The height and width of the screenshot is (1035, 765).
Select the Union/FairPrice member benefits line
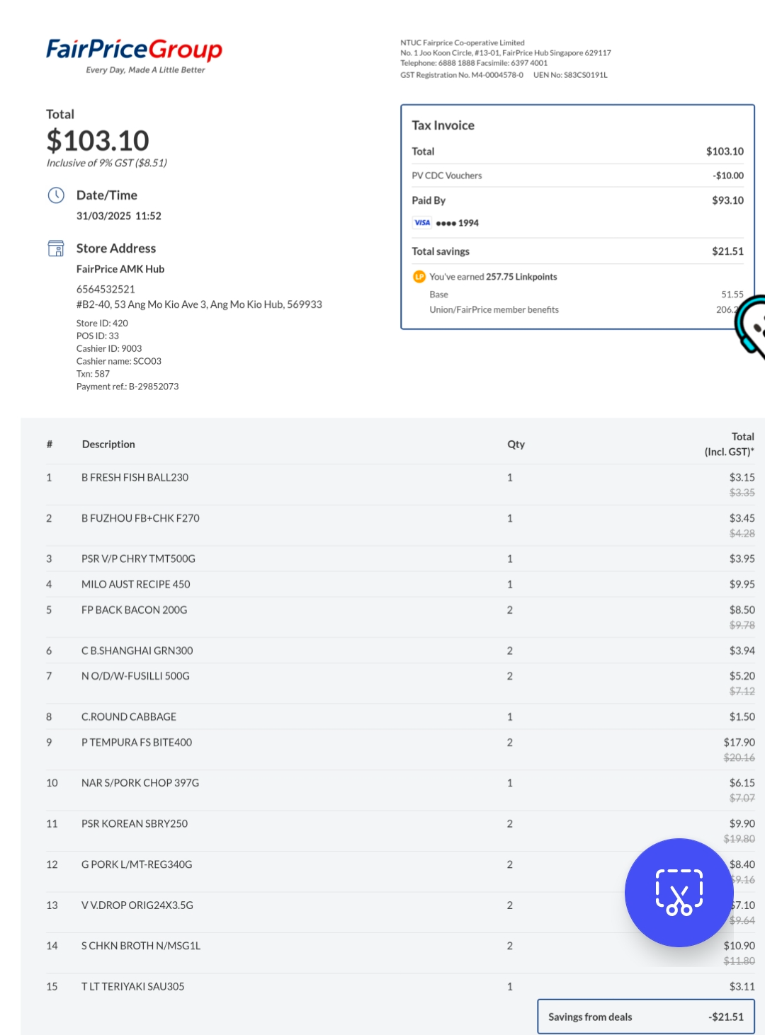point(494,309)
